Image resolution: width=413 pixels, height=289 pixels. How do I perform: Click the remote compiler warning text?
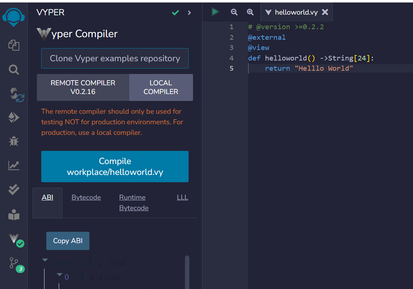click(112, 122)
